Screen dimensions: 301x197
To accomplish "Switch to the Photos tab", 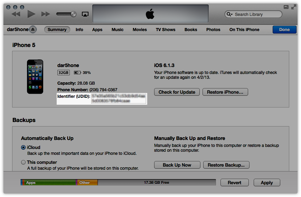I will pos(213,30).
